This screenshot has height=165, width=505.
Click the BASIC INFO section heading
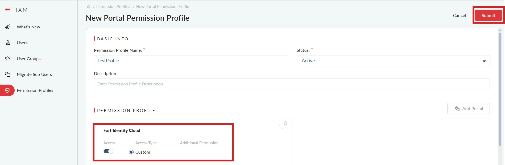[x=113, y=39]
